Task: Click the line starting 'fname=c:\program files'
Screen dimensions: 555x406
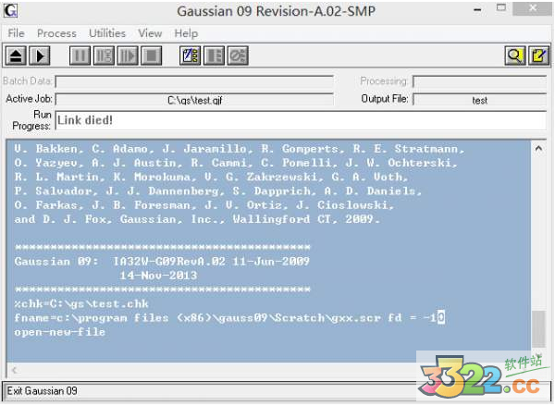Action: pos(229,318)
